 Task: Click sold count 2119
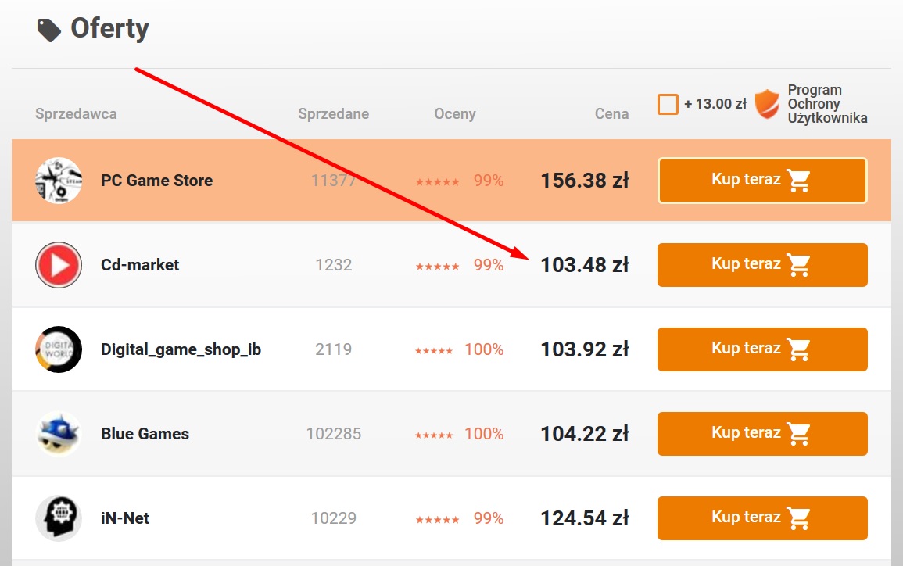coord(333,349)
